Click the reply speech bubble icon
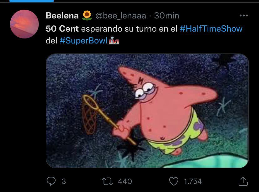 pyautogui.click(x=51, y=181)
